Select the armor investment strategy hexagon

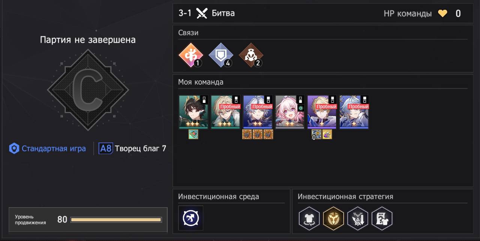click(309, 218)
